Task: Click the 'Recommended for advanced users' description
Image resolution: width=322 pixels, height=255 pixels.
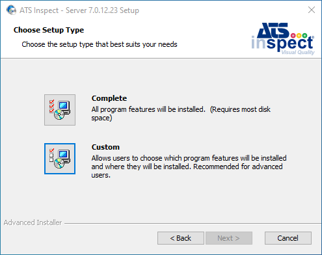Action: (x=187, y=171)
